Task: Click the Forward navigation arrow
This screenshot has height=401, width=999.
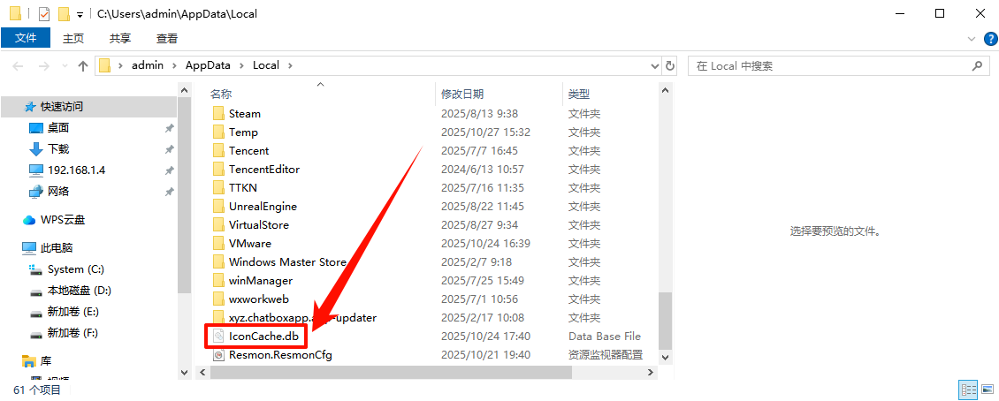Action: pyautogui.click(x=43, y=65)
